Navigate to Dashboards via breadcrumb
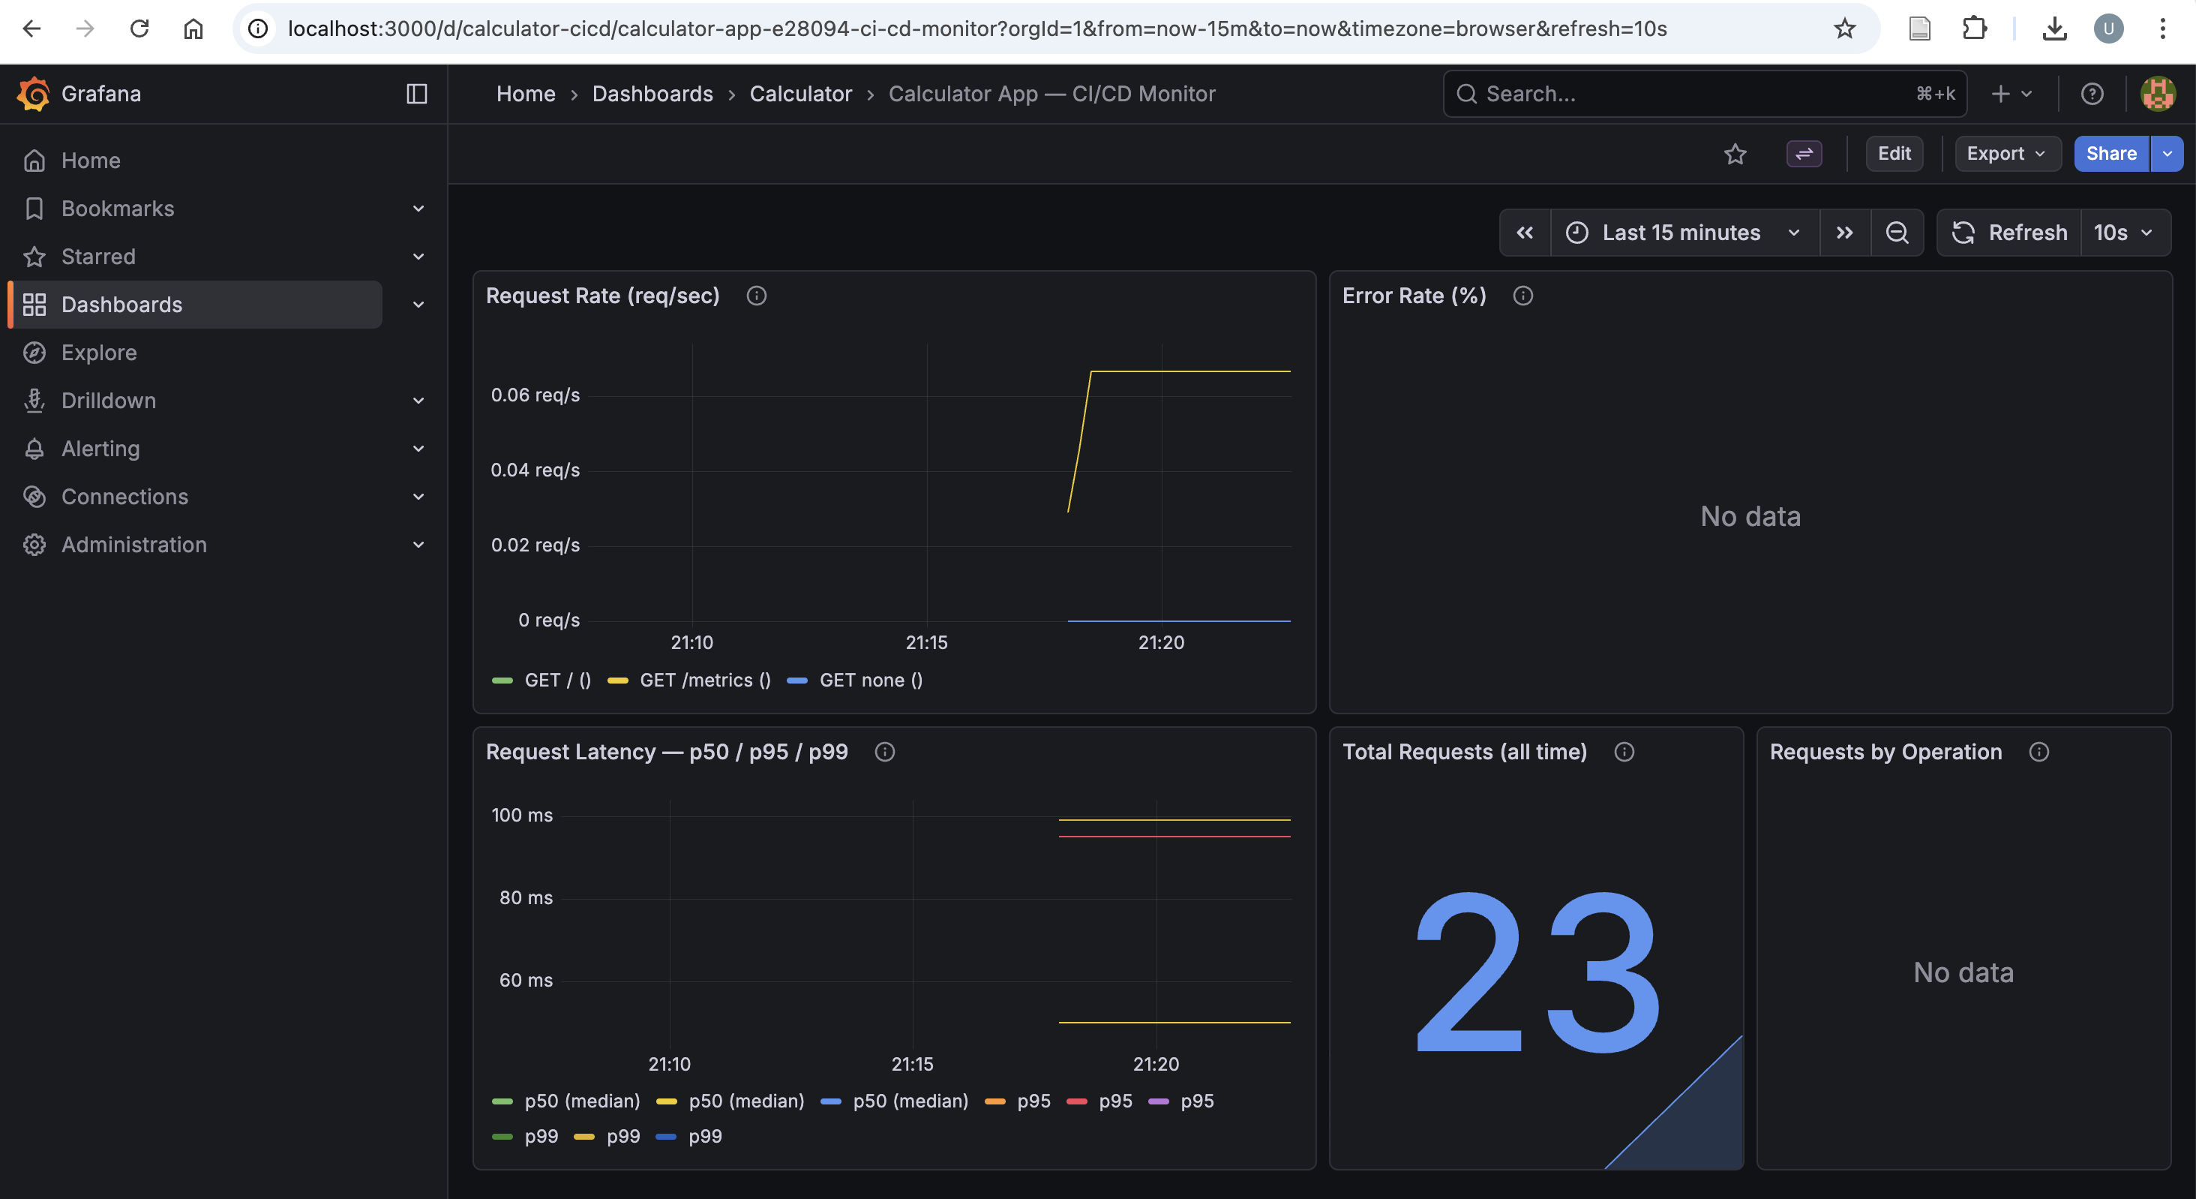 (x=651, y=94)
